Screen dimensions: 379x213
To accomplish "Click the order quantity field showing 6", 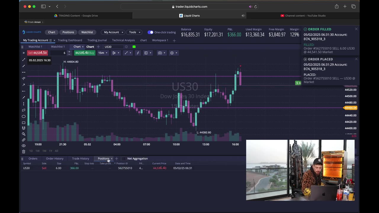I will 58,53.
